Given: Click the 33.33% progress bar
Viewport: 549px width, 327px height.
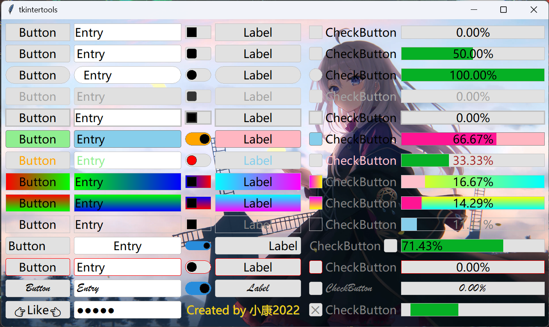Looking at the screenshot, I should 473,161.
